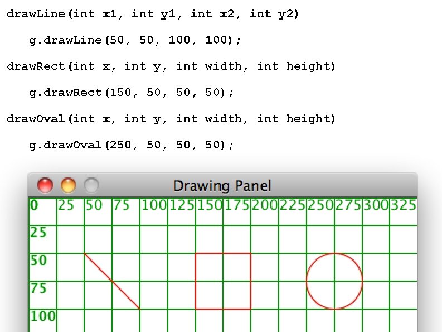The height and width of the screenshot is (332, 442).
Task: Click the red diagonal line shape
Action: pos(112,281)
